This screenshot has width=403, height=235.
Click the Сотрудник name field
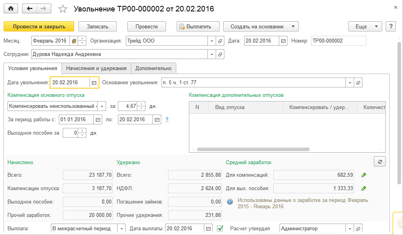click(x=119, y=54)
